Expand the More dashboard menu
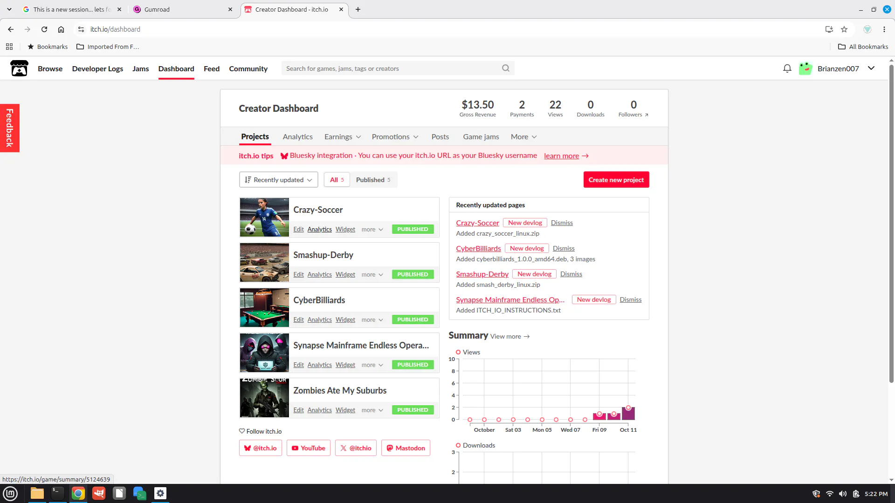 (523, 137)
